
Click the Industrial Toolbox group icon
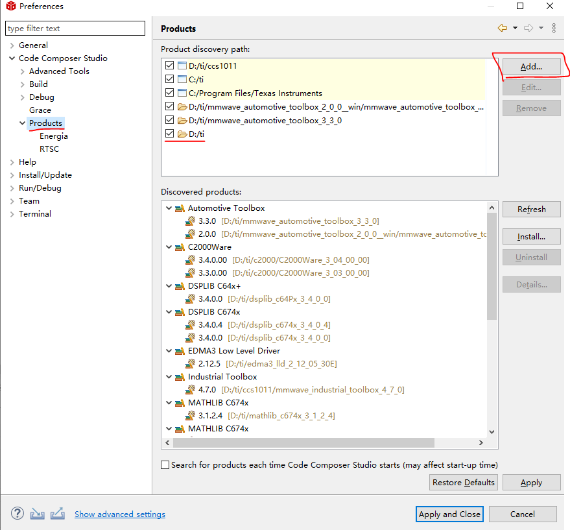click(x=180, y=377)
